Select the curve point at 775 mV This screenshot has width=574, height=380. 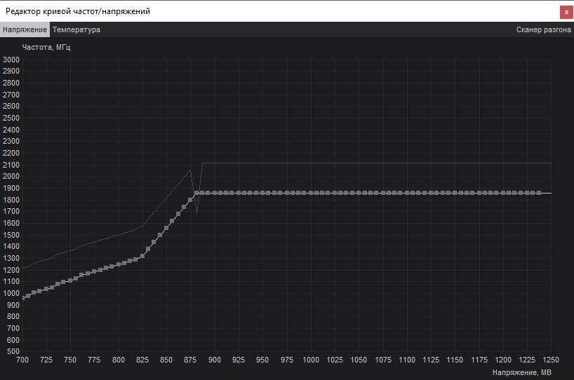coord(94,271)
